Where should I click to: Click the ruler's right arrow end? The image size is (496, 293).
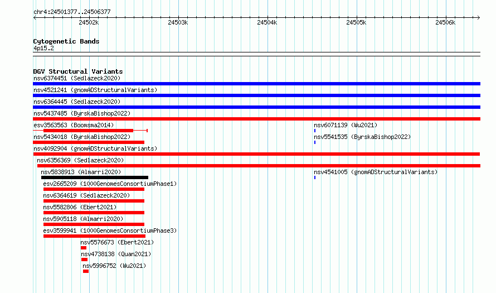click(x=479, y=17)
